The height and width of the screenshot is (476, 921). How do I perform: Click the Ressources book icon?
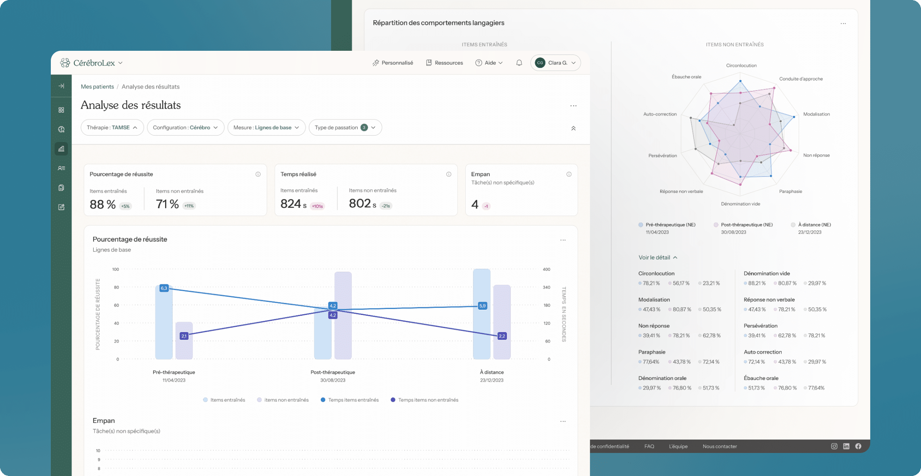[429, 63]
